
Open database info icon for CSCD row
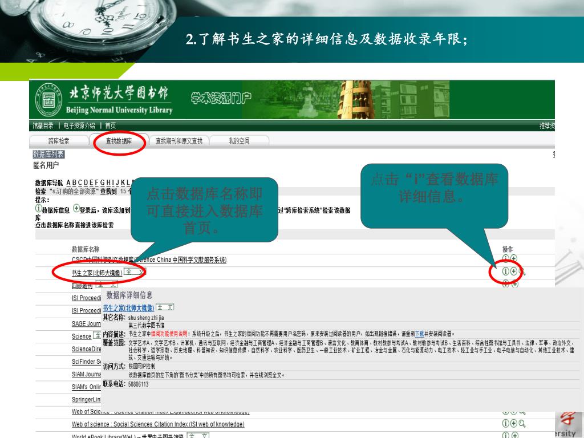[505, 258]
